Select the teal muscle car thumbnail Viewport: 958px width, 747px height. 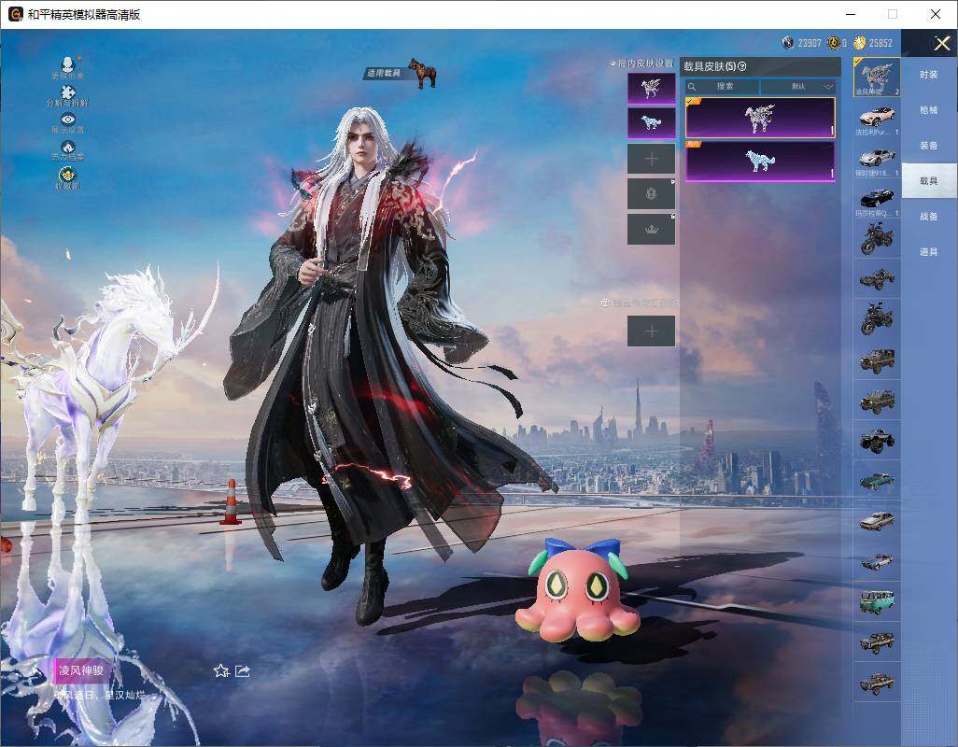877,481
